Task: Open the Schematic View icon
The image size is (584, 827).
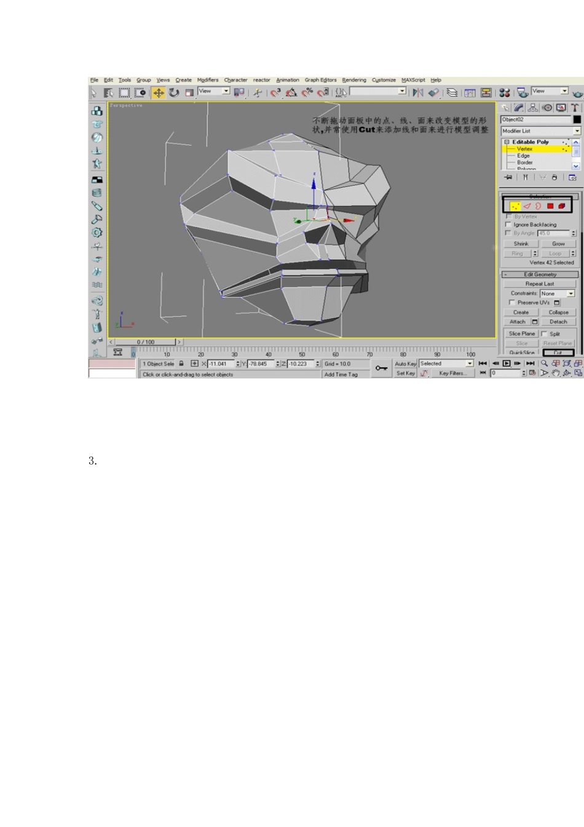Action: pyautogui.click(x=486, y=92)
